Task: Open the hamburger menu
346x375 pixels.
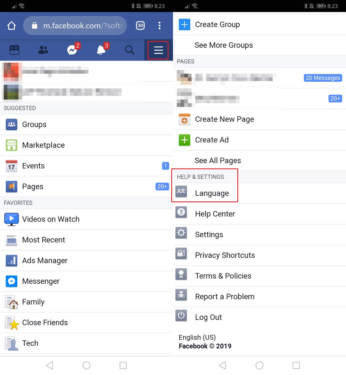Action: pos(158,50)
